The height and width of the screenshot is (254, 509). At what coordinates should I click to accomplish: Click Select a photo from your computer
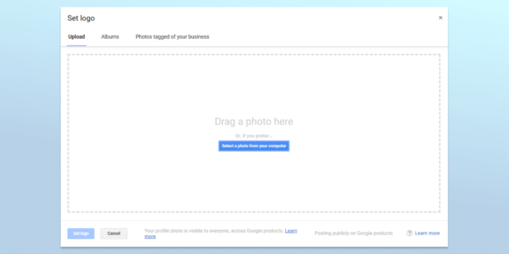(254, 146)
